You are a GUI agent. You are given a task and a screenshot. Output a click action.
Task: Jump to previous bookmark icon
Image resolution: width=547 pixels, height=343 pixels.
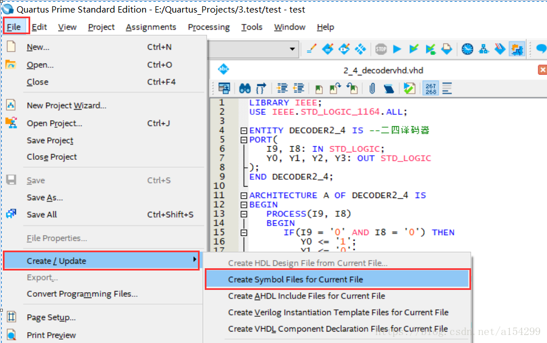click(352, 88)
